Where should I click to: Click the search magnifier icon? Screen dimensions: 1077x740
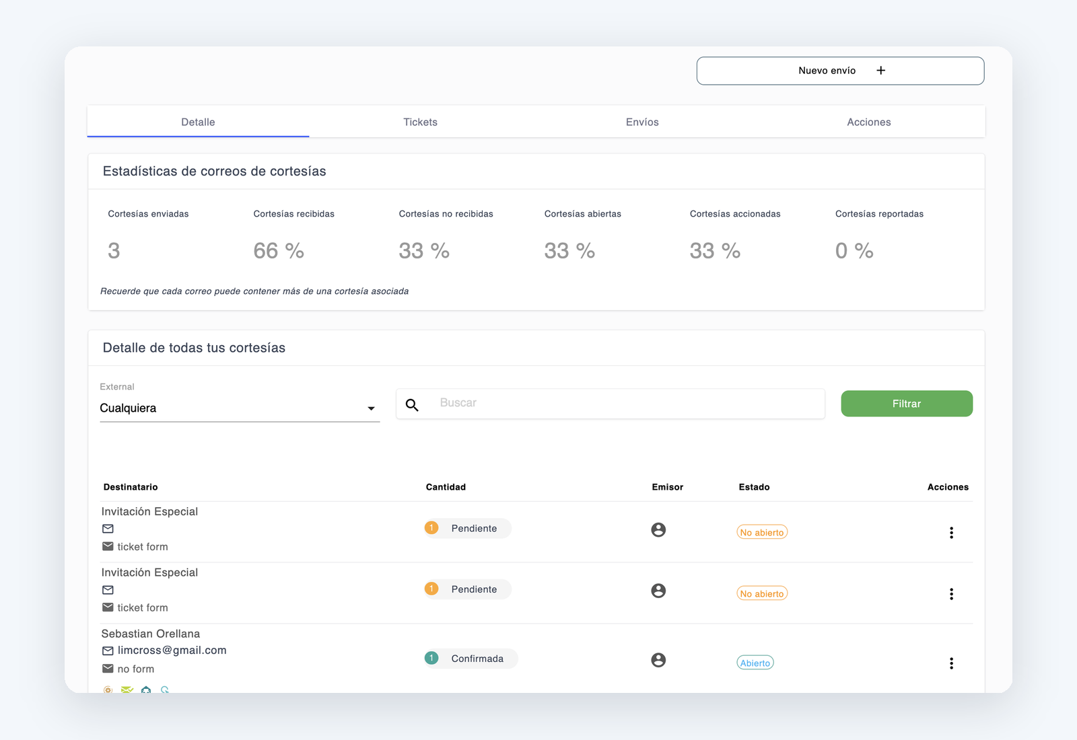(x=412, y=404)
